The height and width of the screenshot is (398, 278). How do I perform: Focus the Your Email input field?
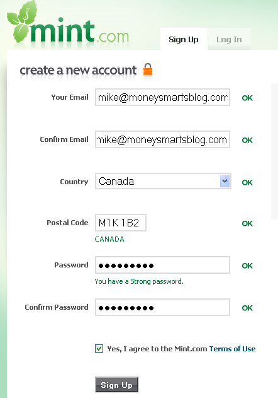(162, 97)
